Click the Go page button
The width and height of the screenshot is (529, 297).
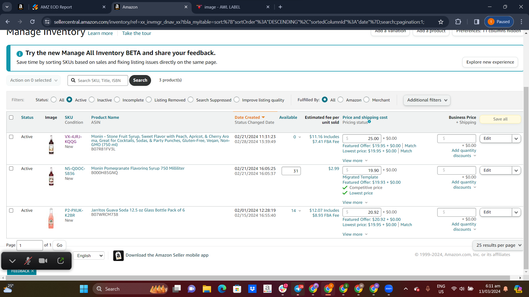pyautogui.click(x=60, y=245)
